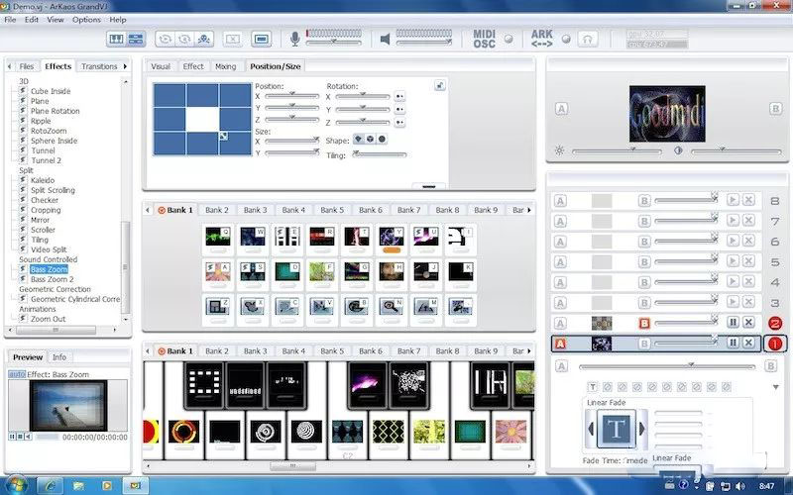Toggle A button on layer 1

[560, 344]
